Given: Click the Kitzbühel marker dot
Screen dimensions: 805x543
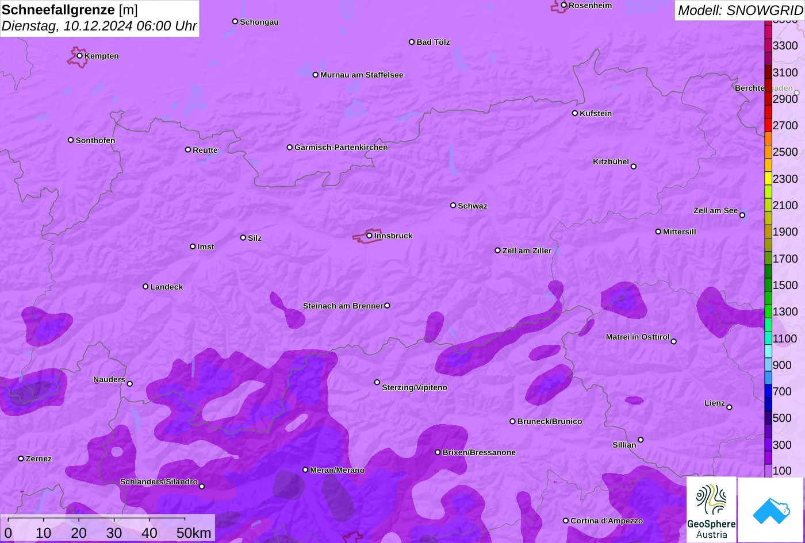Looking at the screenshot, I should tap(634, 167).
